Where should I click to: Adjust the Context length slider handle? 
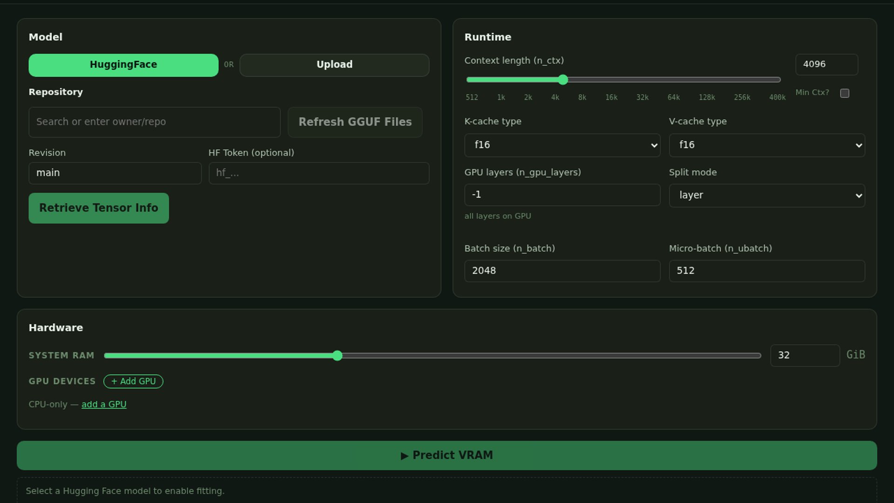pos(563,80)
